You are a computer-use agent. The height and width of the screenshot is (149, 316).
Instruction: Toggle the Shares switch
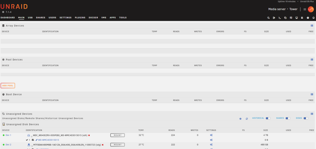288,118
